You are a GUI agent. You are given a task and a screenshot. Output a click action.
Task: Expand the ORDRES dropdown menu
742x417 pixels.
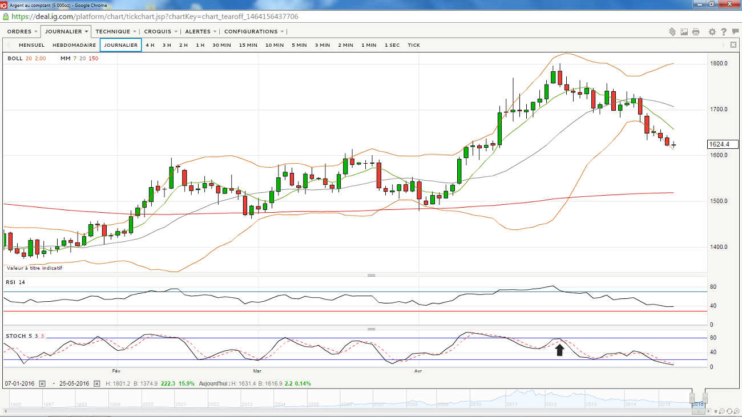click(x=23, y=31)
